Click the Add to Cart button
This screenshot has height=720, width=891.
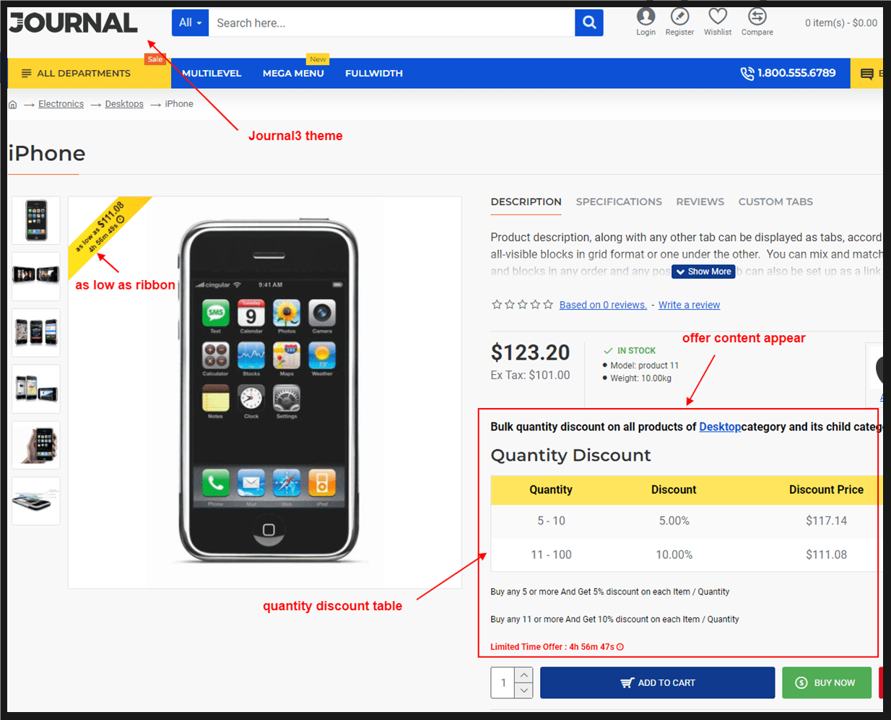point(657,682)
